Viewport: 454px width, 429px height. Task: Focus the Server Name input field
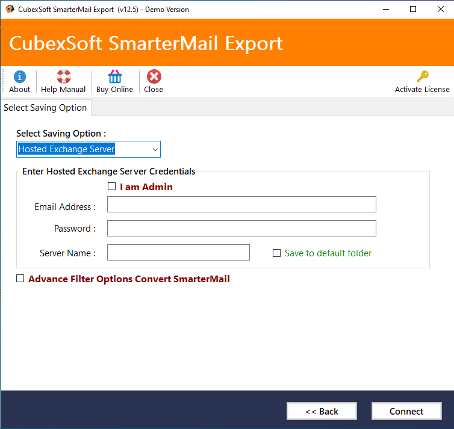point(178,252)
